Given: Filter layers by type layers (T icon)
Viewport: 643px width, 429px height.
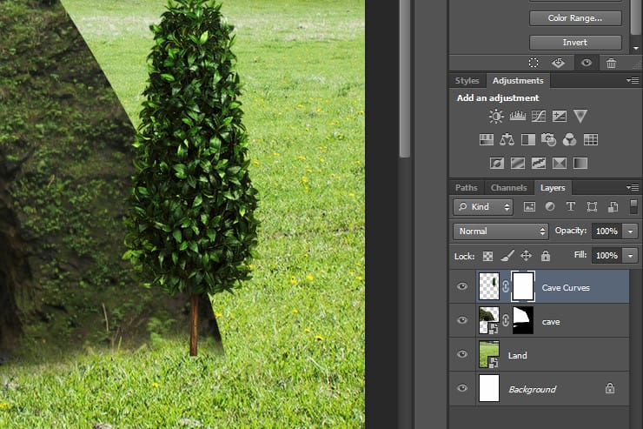Looking at the screenshot, I should [570, 206].
